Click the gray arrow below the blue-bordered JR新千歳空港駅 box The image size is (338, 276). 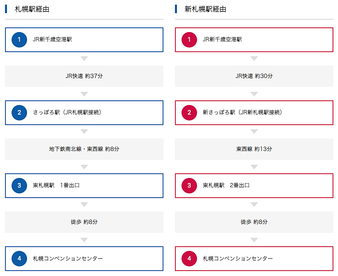click(x=84, y=59)
